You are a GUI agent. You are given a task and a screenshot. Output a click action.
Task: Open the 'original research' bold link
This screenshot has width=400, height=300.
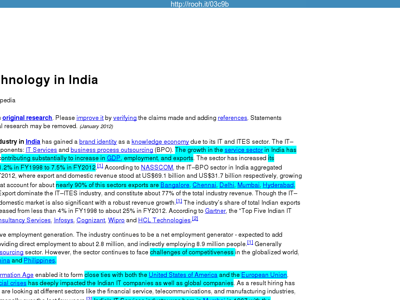27,118
